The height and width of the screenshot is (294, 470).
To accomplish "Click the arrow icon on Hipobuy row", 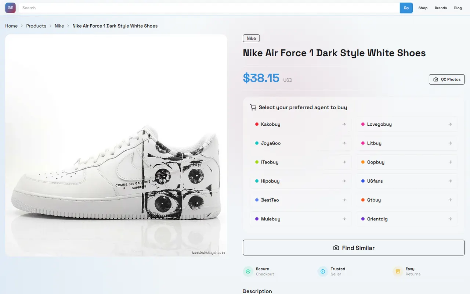I will [344, 181].
